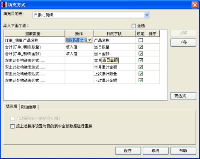Uncheck 锁定 for 当日金额 row

141,54
